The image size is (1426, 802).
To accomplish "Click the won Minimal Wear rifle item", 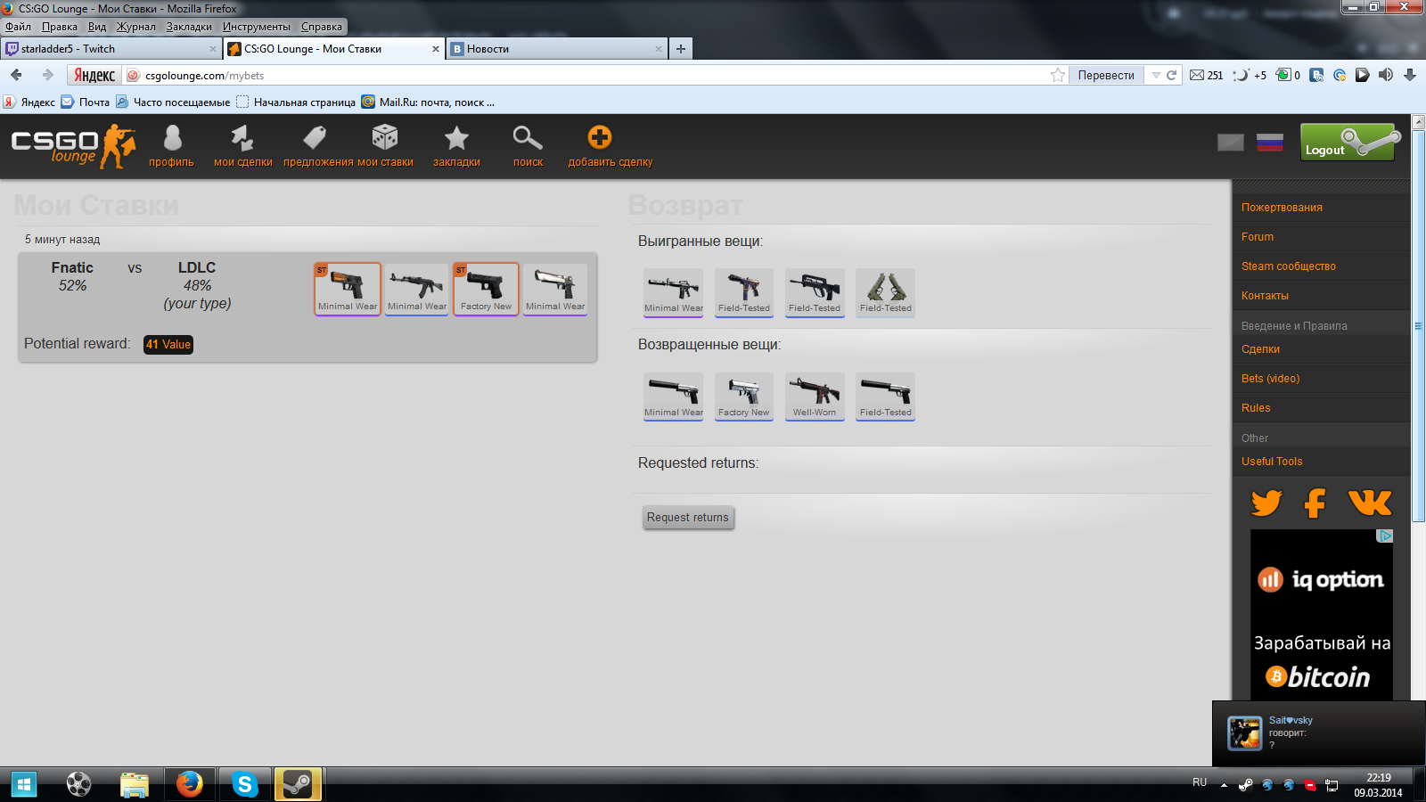I will 674,292.
